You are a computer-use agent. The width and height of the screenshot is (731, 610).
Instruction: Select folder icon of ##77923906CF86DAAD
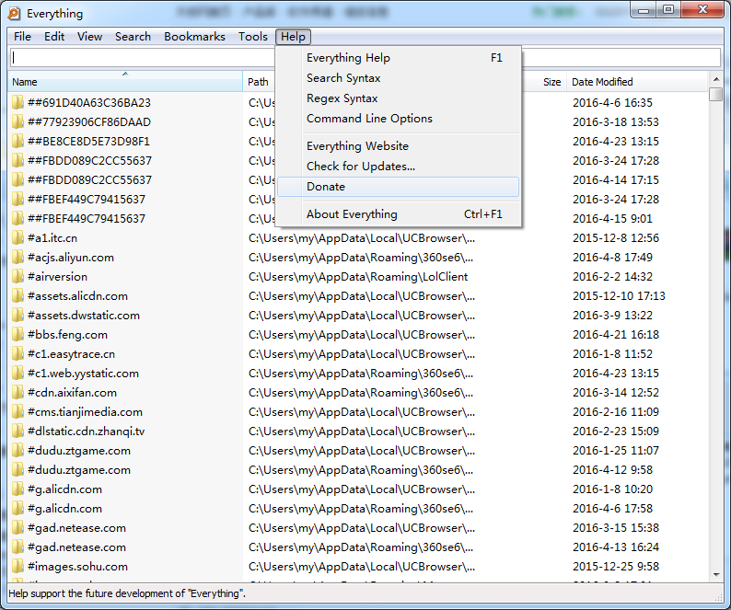17,121
